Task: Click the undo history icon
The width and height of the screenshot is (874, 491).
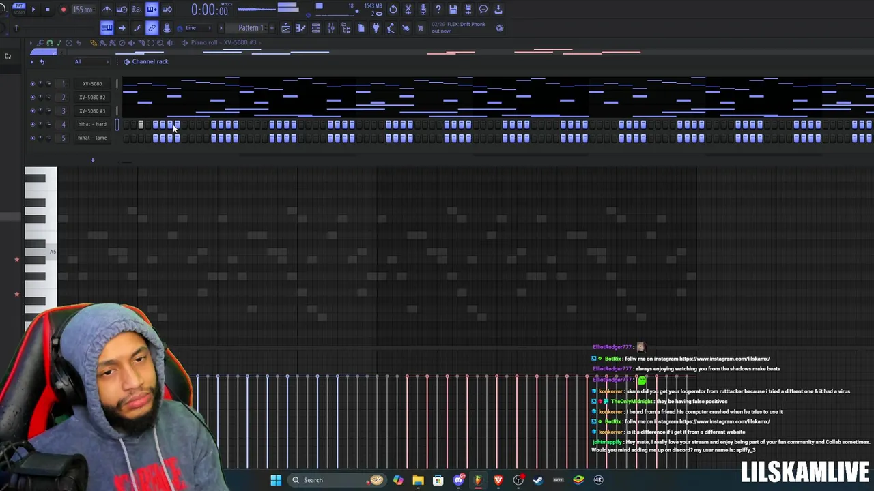Action: (393, 10)
